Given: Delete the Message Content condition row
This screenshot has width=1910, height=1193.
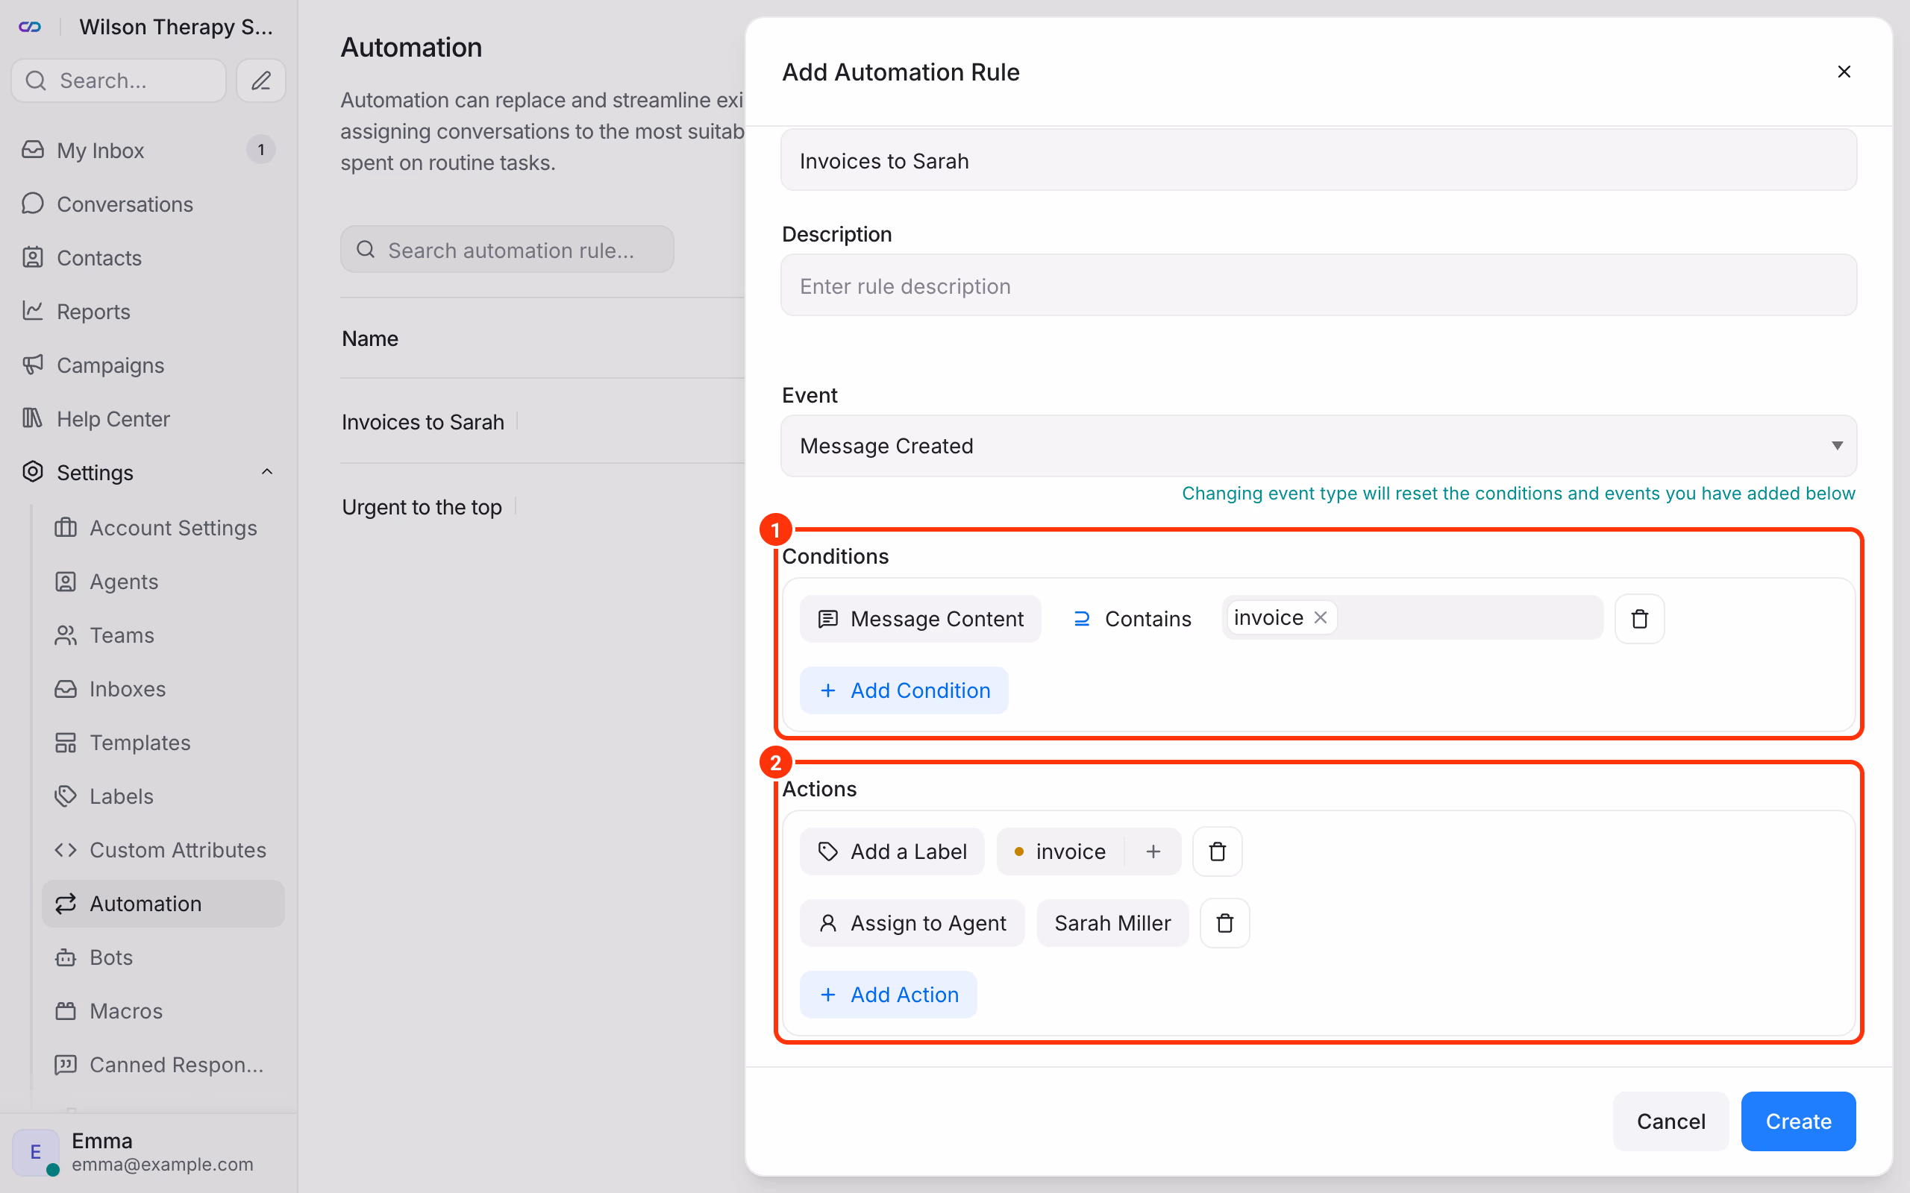Looking at the screenshot, I should tap(1639, 619).
